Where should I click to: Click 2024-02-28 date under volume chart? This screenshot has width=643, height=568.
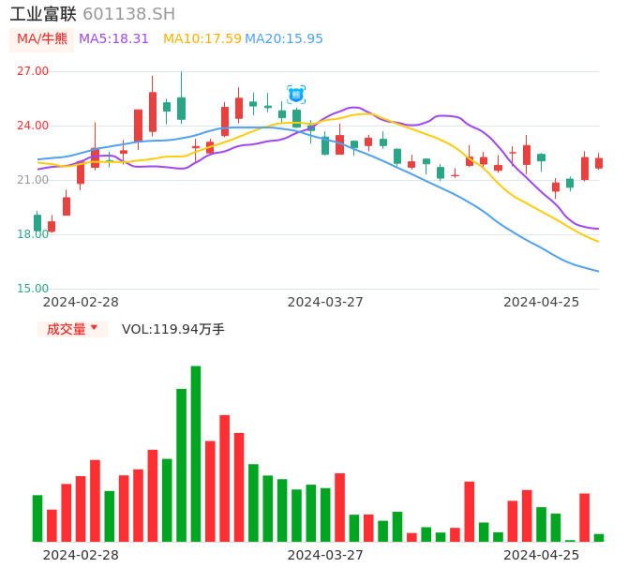pyautogui.click(x=81, y=556)
